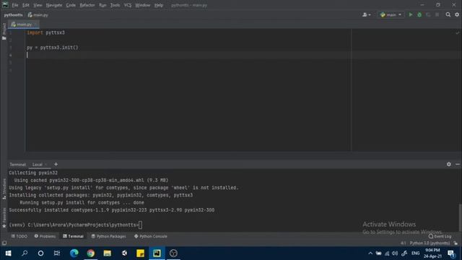The image size is (462, 260).
Task: Open the Help menu
Action: click(x=159, y=5)
